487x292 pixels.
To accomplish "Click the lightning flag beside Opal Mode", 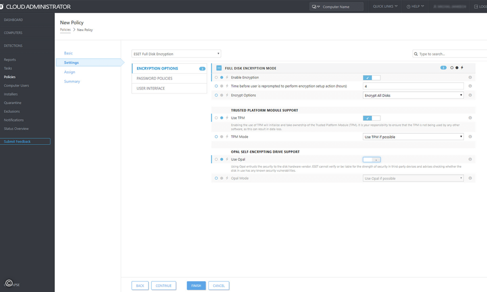I will [x=227, y=178].
